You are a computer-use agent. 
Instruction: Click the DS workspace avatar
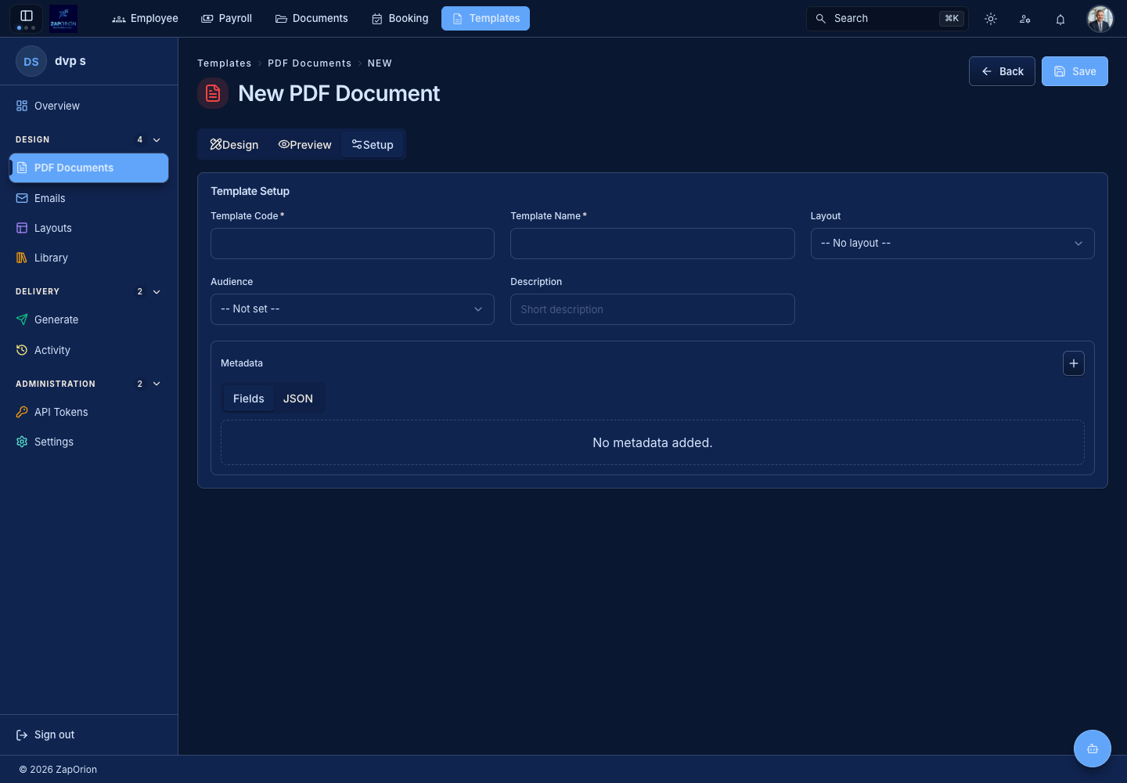(31, 61)
